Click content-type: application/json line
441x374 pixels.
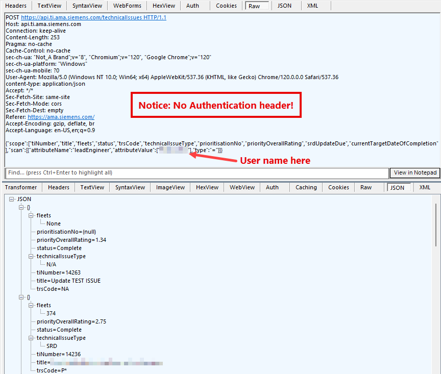[45, 84]
